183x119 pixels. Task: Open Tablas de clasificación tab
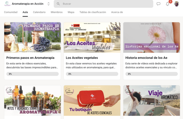click(x=93, y=12)
